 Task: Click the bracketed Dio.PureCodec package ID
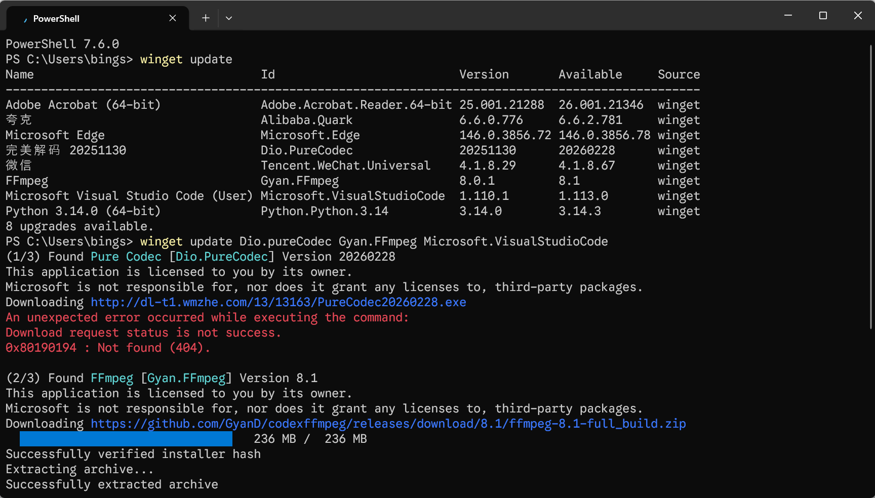pos(221,257)
